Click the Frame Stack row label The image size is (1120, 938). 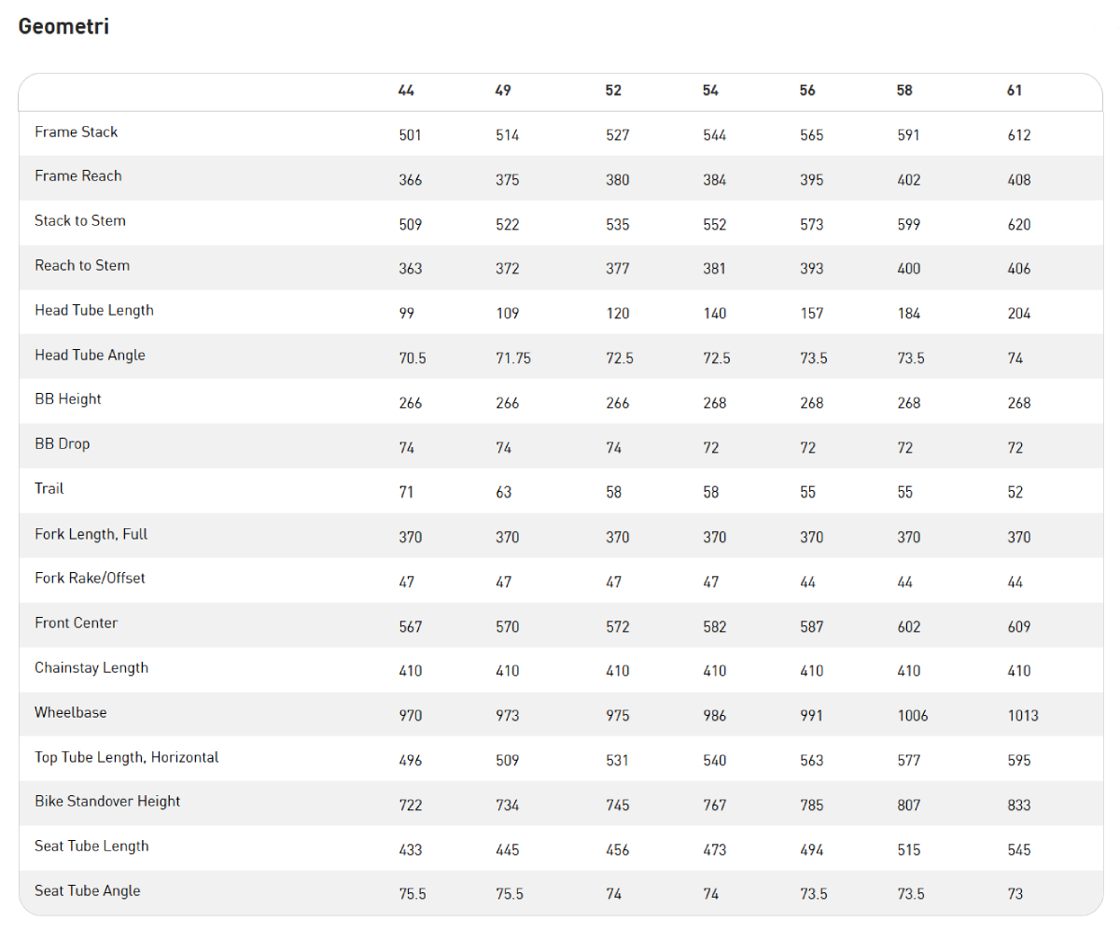coord(77,132)
